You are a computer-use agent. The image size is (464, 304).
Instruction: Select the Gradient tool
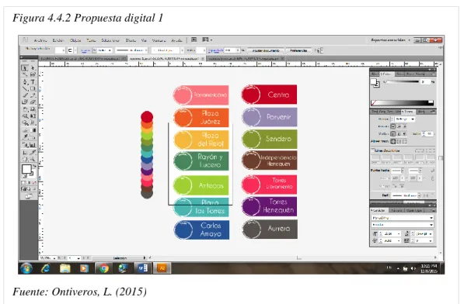[x=33, y=130]
